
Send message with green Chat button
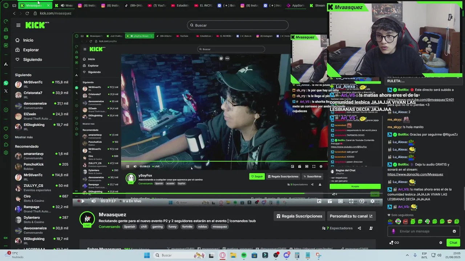click(453, 243)
